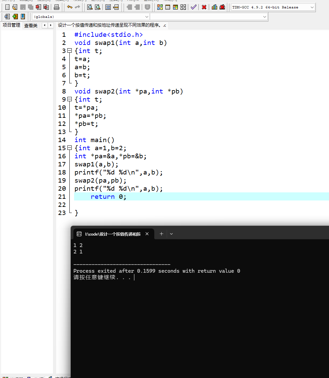Switch to the 项目管理 tab
The width and height of the screenshot is (329, 378).
pos(11,25)
